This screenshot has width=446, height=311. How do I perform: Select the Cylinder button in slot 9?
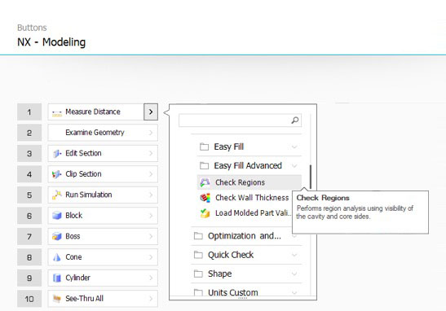coord(103,278)
